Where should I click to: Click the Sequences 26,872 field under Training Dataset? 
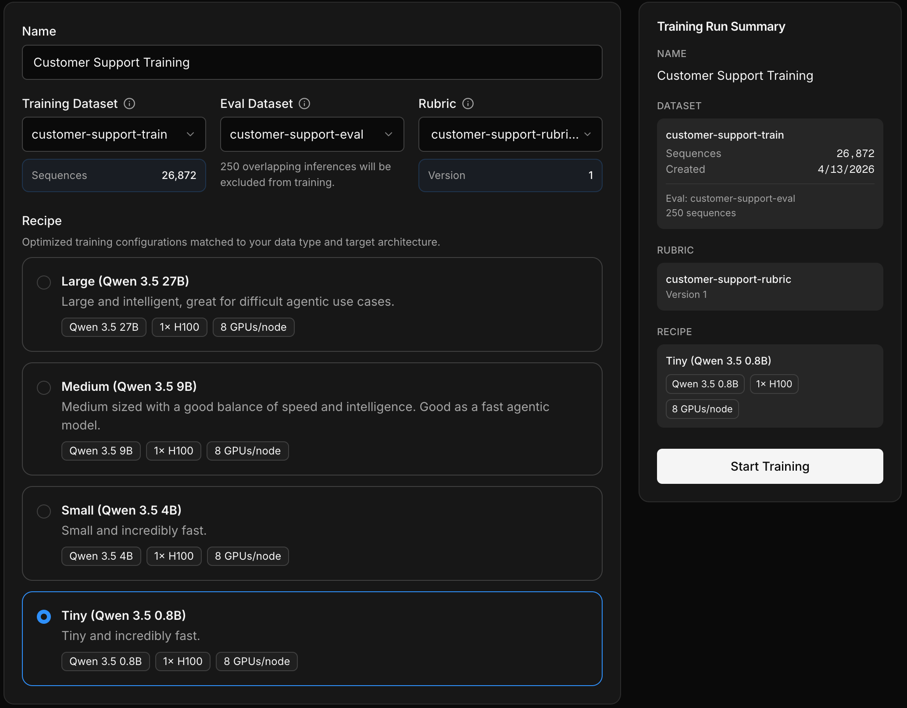[114, 175]
